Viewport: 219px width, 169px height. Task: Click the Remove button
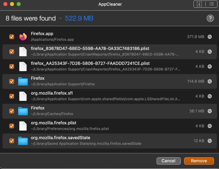[199, 161]
